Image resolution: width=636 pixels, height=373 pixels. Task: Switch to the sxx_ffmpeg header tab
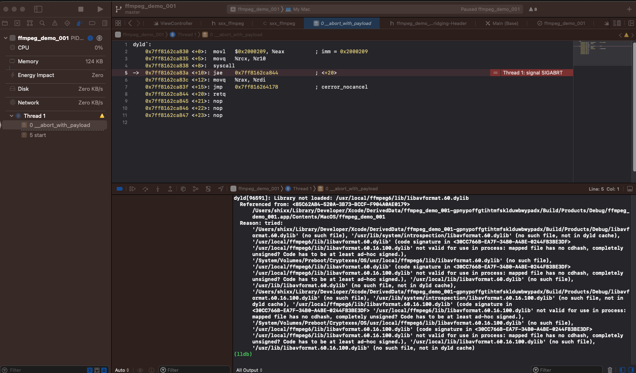(228, 23)
